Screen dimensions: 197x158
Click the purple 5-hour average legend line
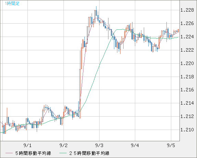point(9,153)
